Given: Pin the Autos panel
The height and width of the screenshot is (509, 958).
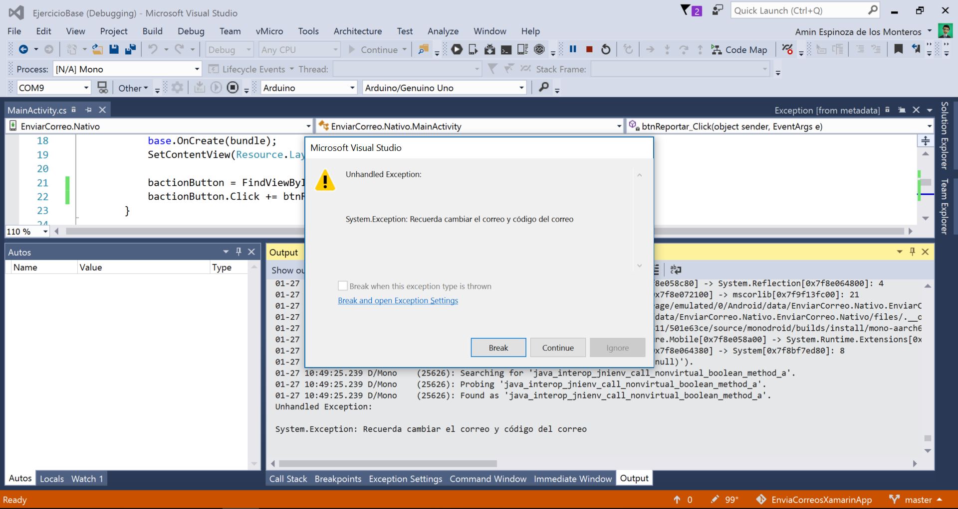Looking at the screenshot, I should (239, 252).
